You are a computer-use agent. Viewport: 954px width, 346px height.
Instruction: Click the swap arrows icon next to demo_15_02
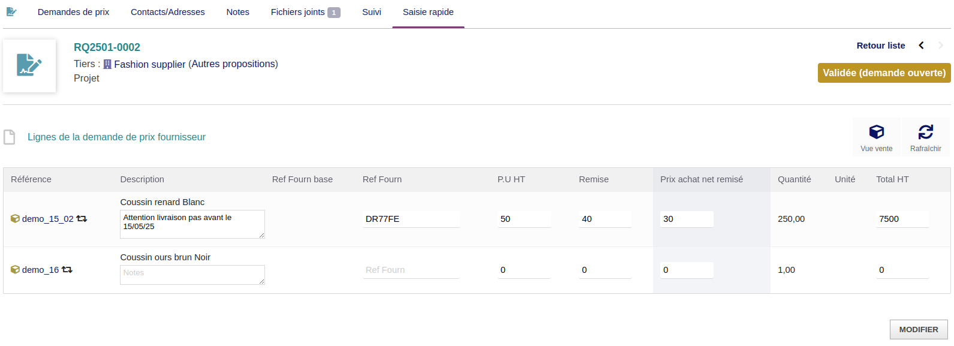(x=82, y=219)
